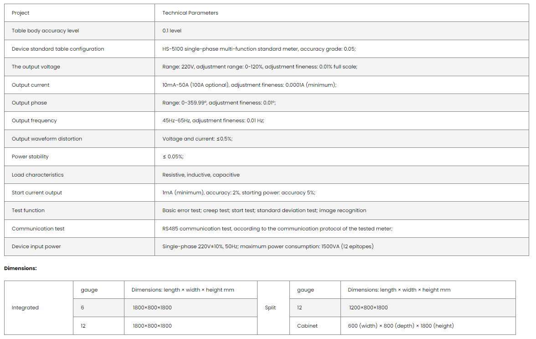536x339 pixels.
Task: Select the 'Output phase' row label
Action: coord(29,103)
